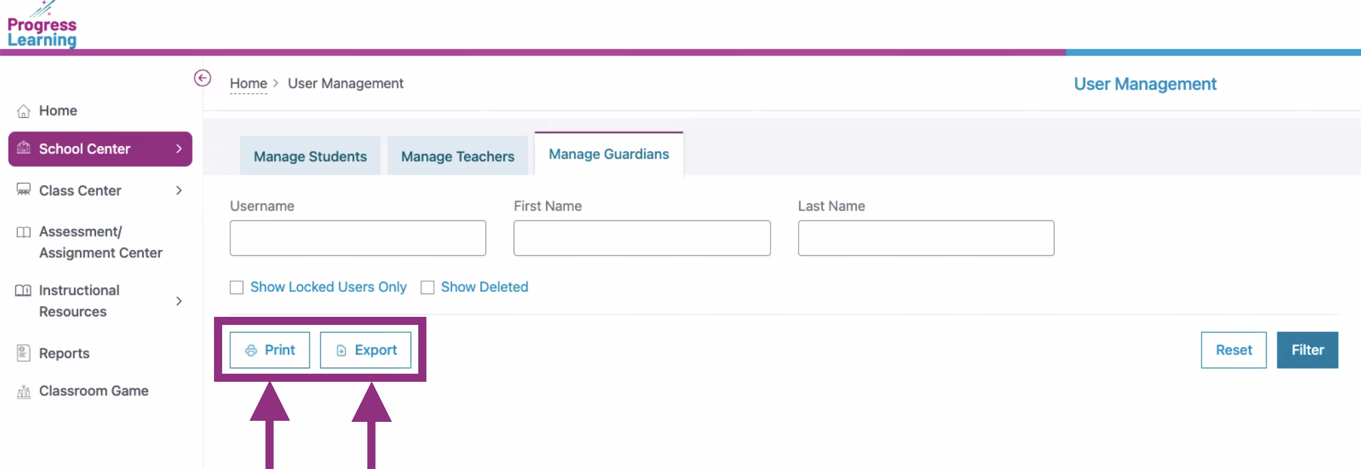Enable Show Locked Users Only checkbox

(237, 287)
